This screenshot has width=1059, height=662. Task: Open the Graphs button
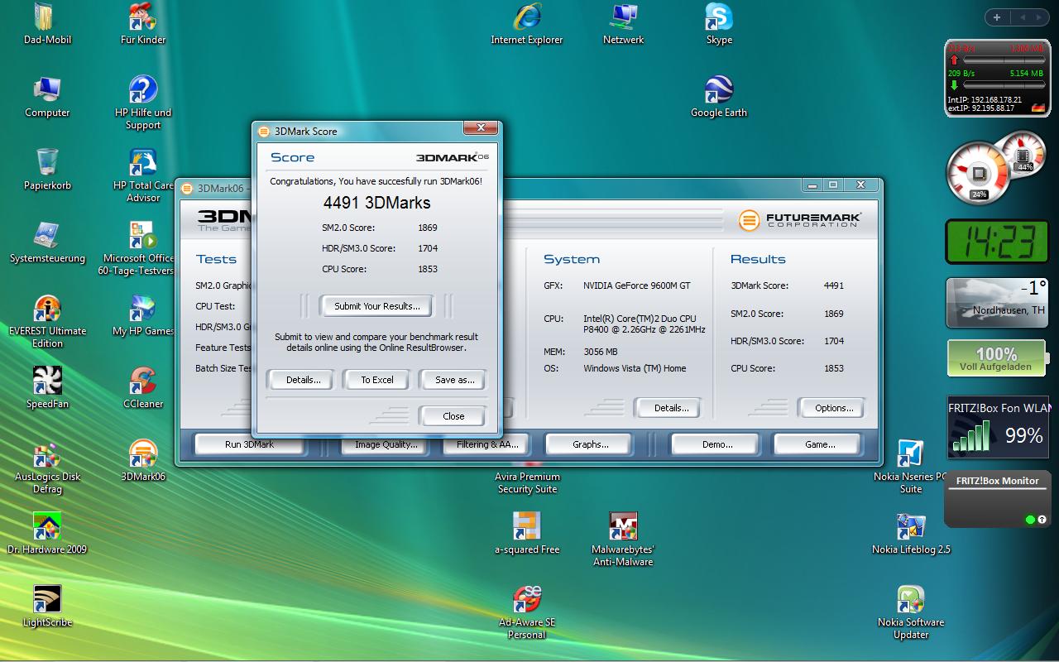[x=590, y=444]
